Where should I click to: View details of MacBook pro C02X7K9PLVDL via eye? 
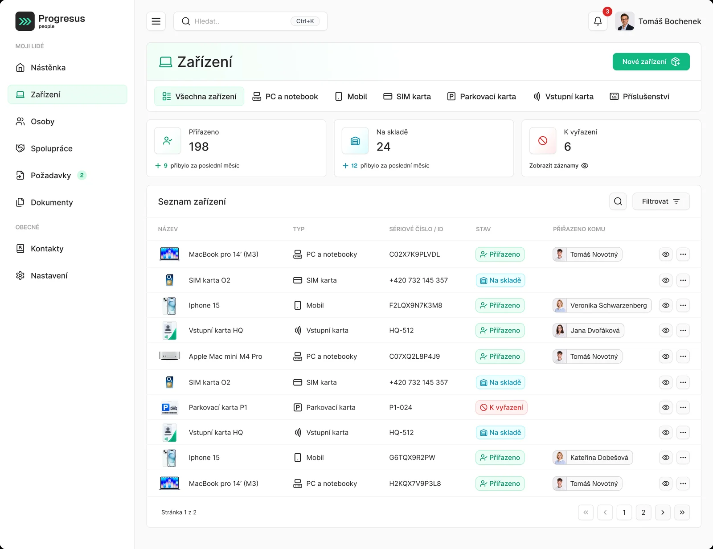[666, 254]
